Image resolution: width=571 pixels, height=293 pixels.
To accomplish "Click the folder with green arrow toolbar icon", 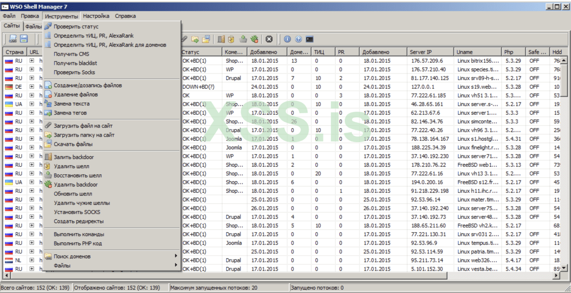I will [x=195, y=39].
